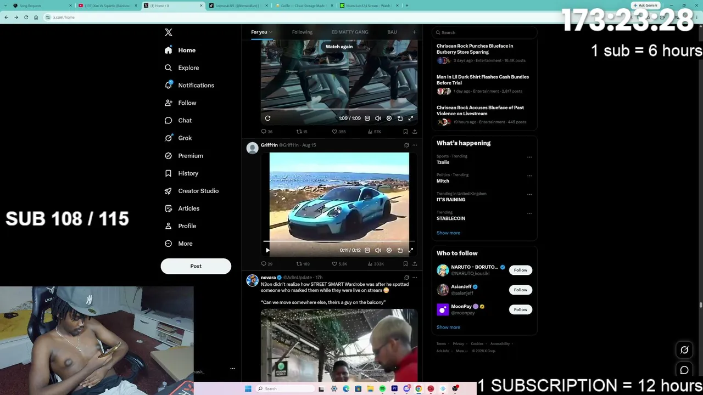703x395 pixels.
Task: Click the 1:09 treadmill video progress bar
Action: pos(339,109)
